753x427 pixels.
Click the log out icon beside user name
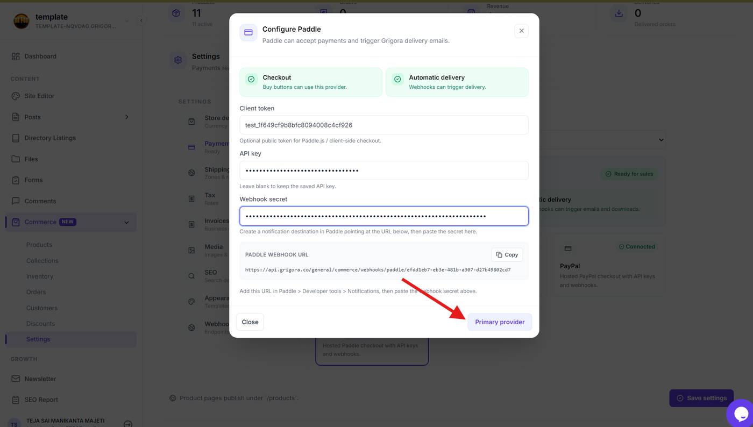(128, 424)
